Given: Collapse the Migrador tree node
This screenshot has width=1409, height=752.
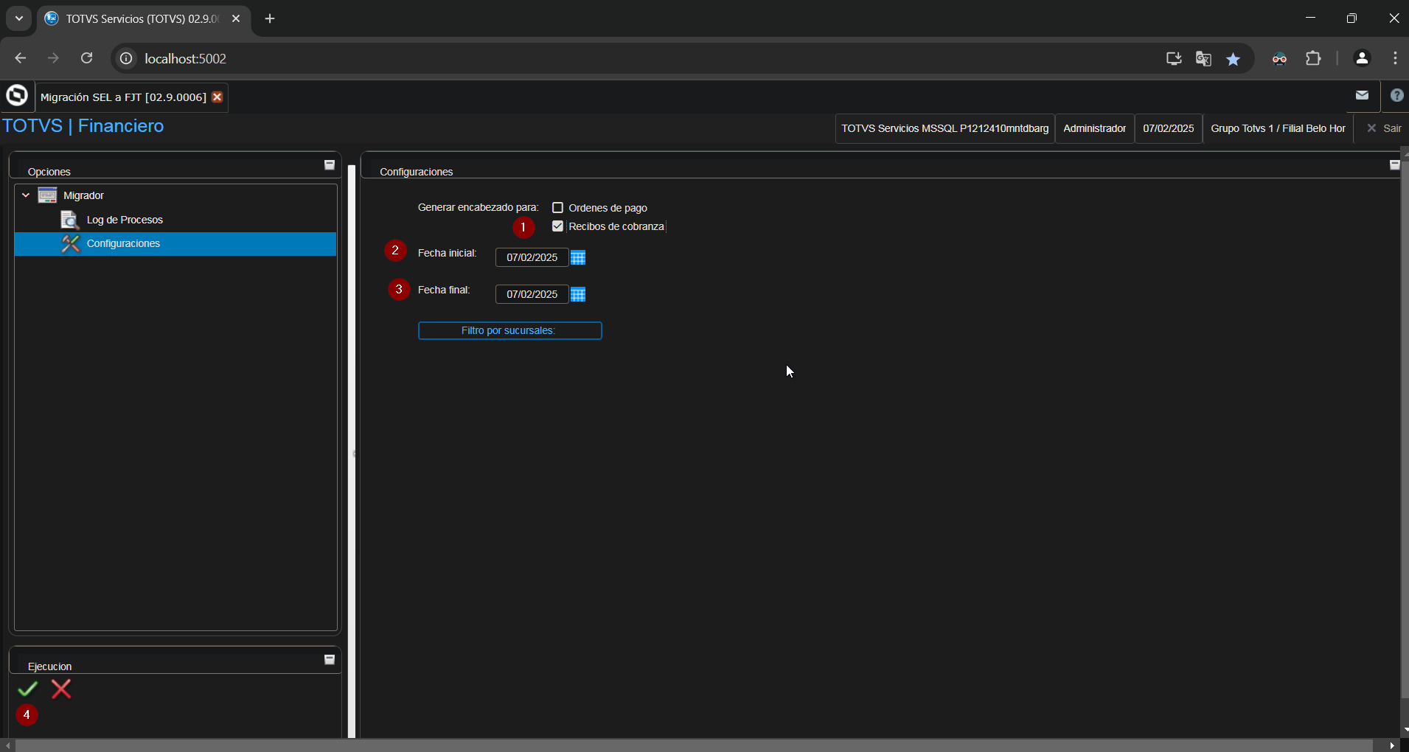Looking at the screenshot, I should [x=26, y=195].
